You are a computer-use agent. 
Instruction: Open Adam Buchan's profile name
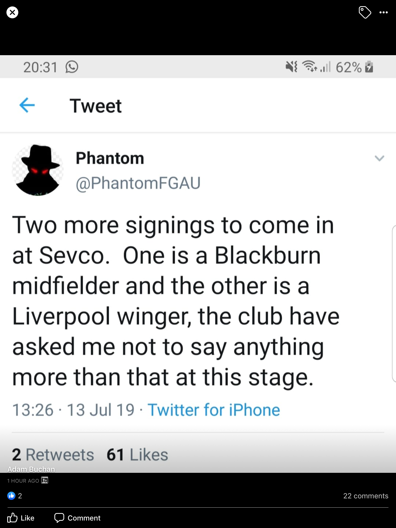pos(31,469)
